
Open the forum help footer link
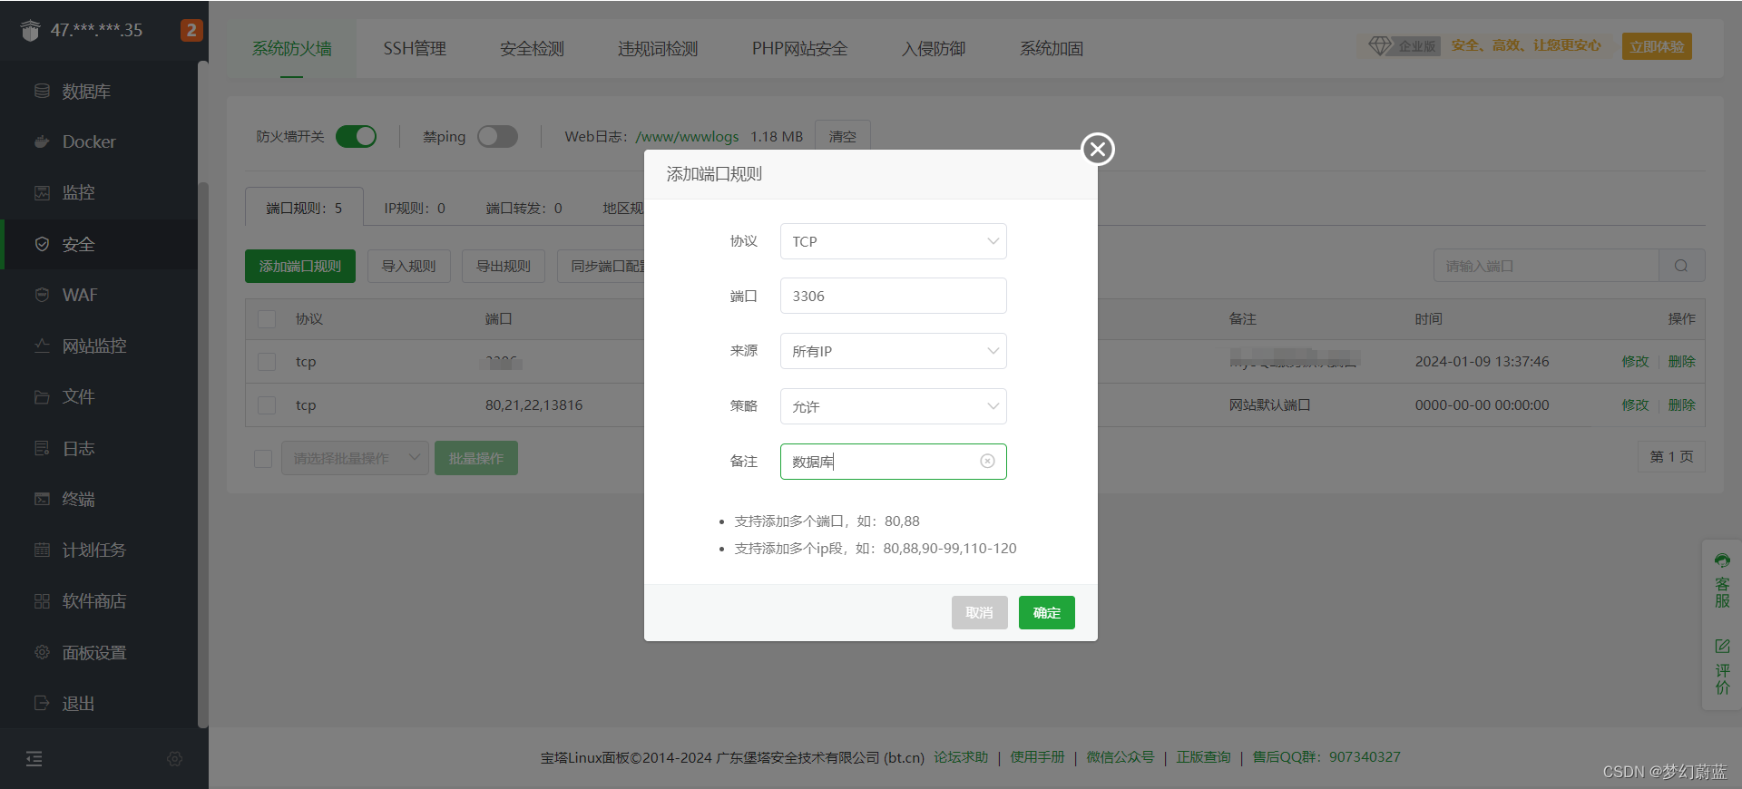pyautogui.click(x=961, y=757)
